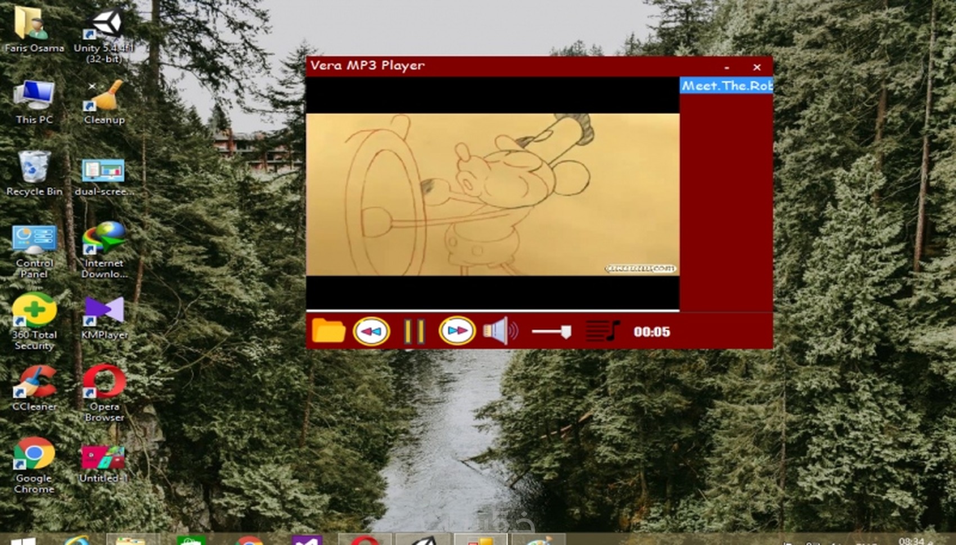Toggle the playlist icon with music note
Image resolution: width=956 pixels, height=545 pixels.
coord(602,331)
